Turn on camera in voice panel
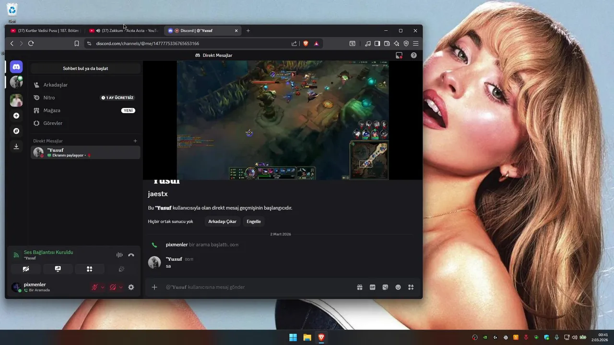The width and height of the screenshot is (614, 345). click(26, 269)
